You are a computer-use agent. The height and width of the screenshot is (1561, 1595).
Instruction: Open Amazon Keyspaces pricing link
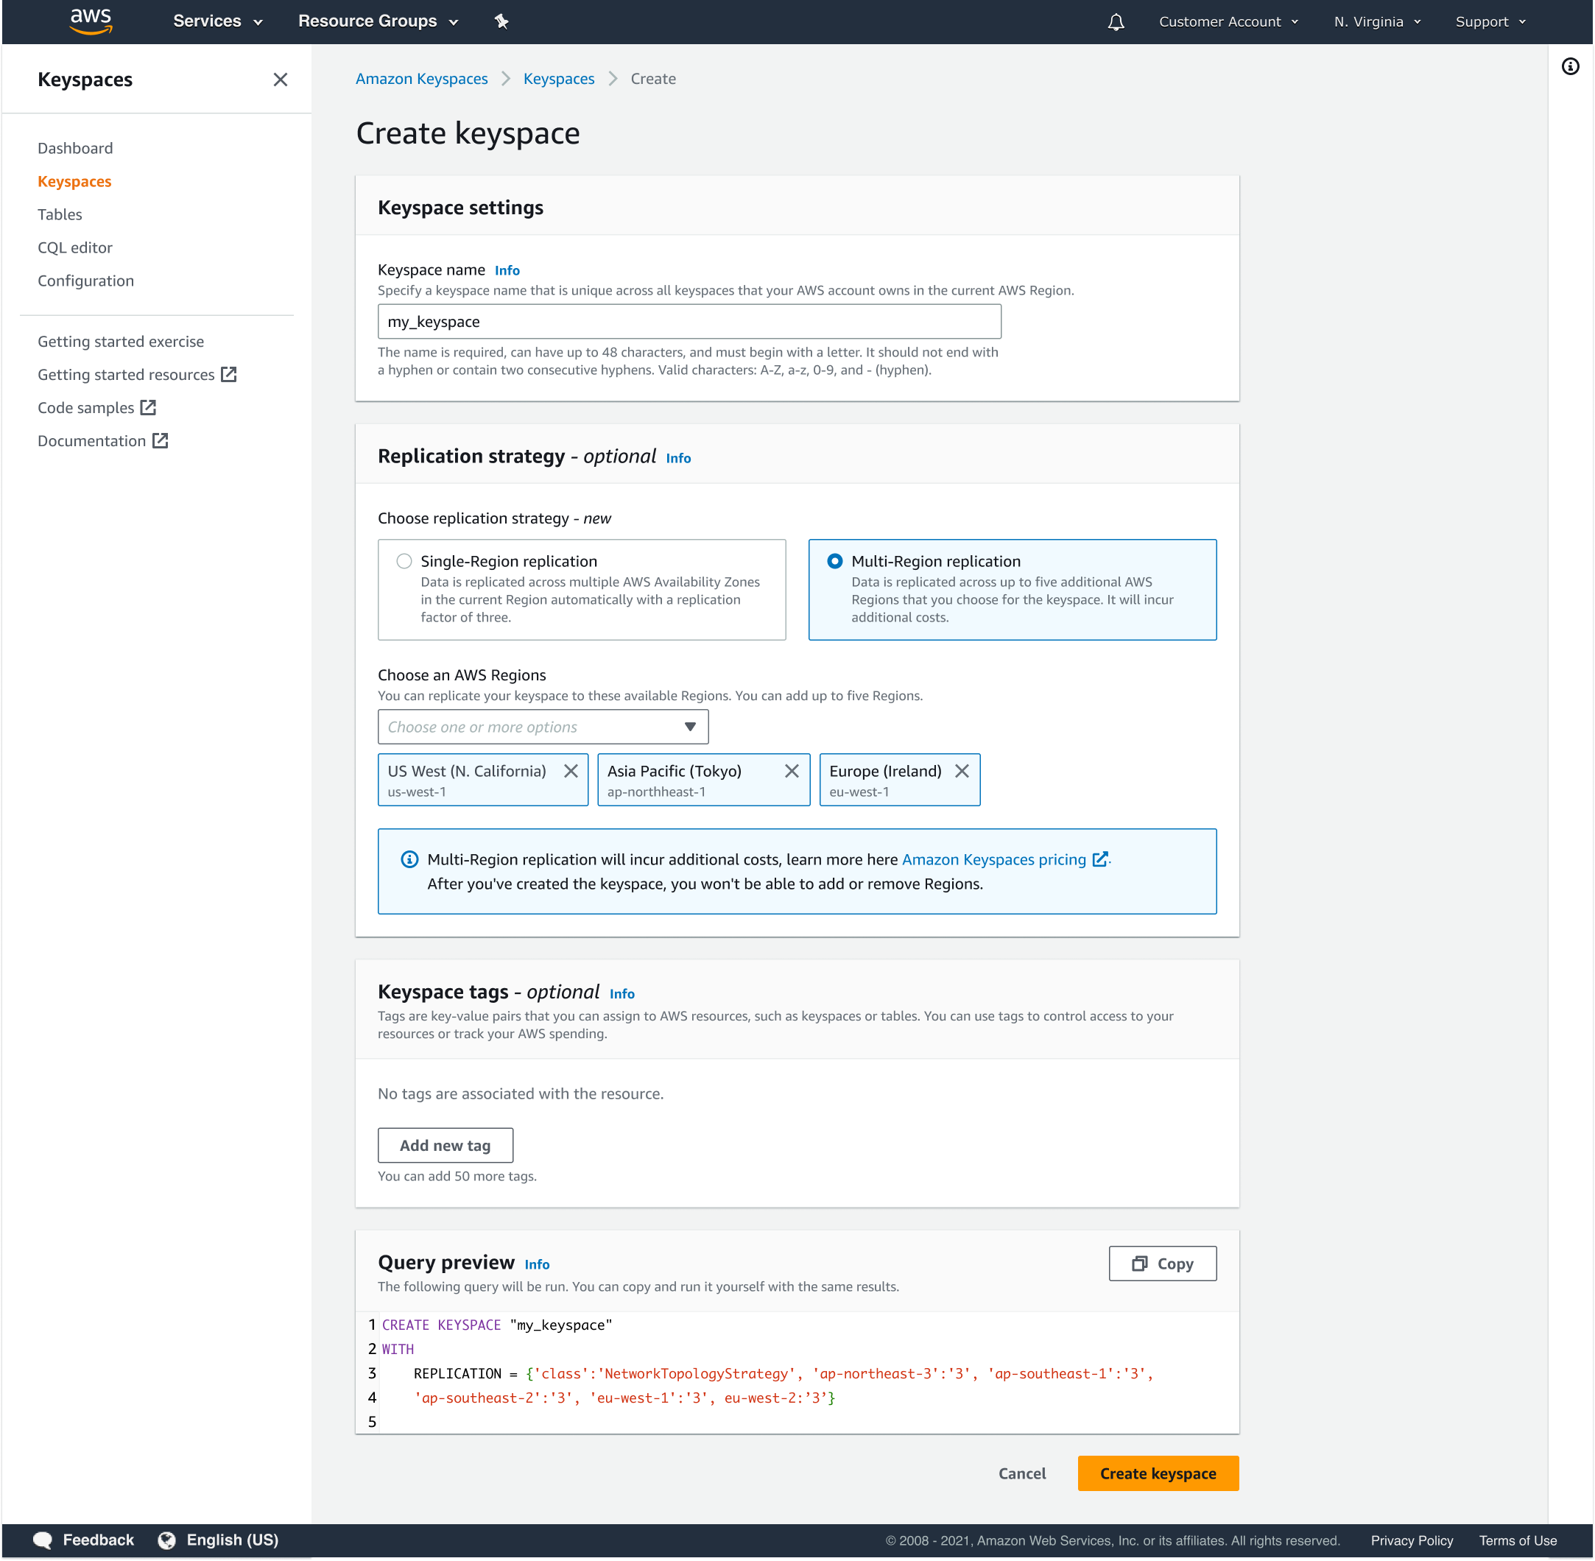pos(994,859)
